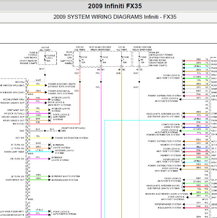The height and width of the screenshot is (218, 217).
Task: Select the IPDM E/R intelligent power distribution module text
Action: pos(162,59)
